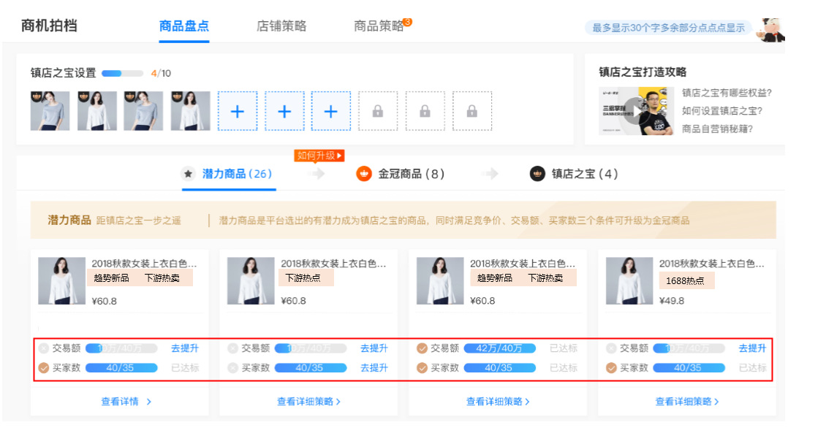
Task: Click 交易额 check mark on third product card
Action: tap(423, 348)
